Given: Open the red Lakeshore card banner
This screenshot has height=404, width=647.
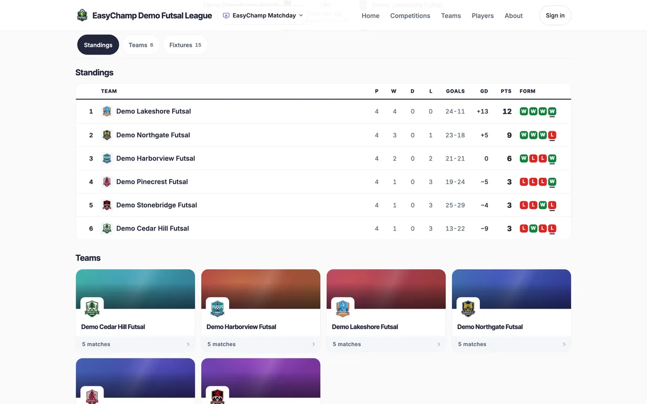Looking at the screenshot, I should [386, 289].
